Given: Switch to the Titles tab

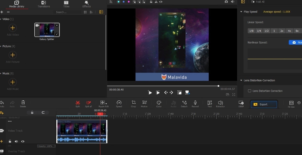Looking at the screenshot, I should 66,4.
